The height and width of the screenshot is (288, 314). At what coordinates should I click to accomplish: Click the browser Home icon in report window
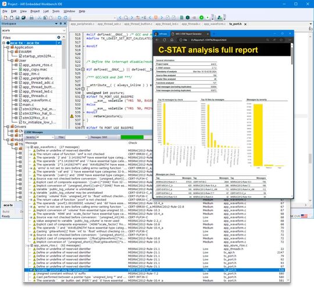click(172, 40)
